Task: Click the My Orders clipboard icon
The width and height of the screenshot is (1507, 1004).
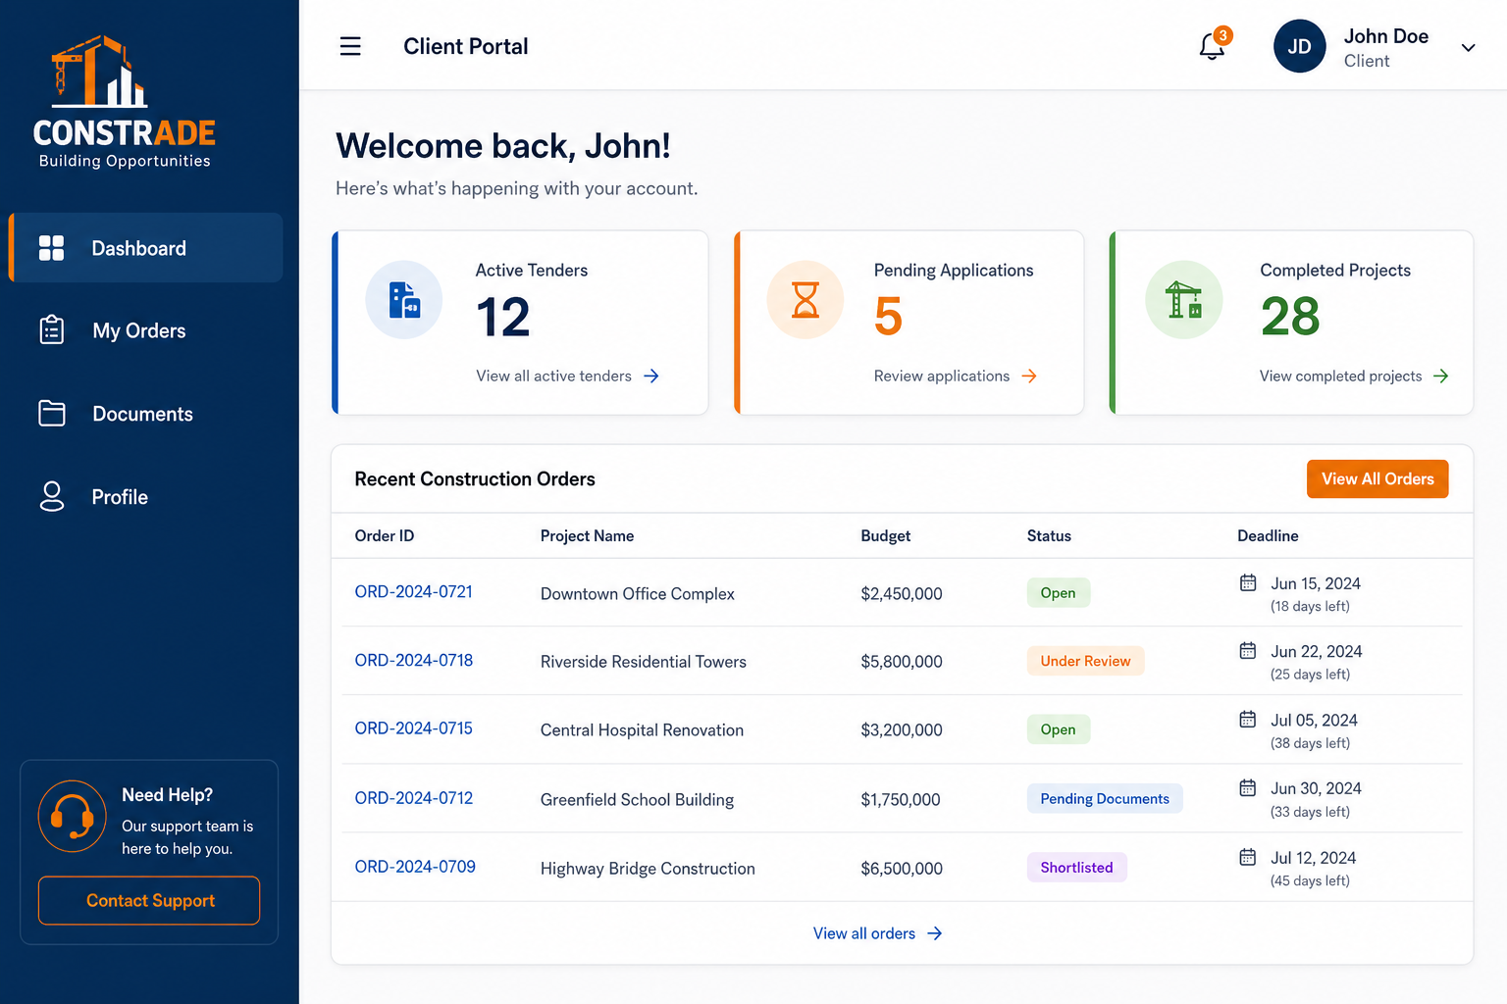Action: coord(52,330)
